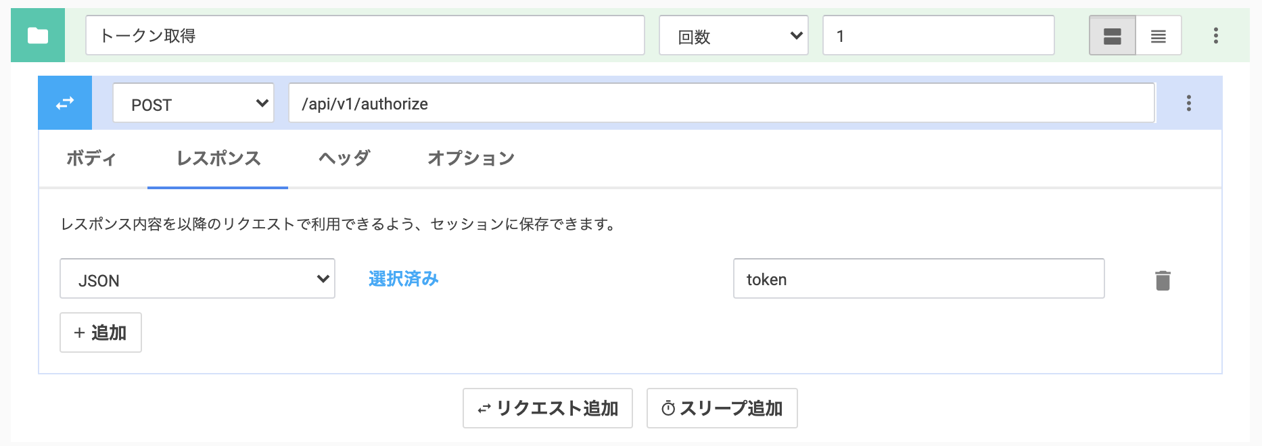1262x446 pixels.
Task: Open the POST method dropdown
Action: pyautogui.click(x=193, y=103)
